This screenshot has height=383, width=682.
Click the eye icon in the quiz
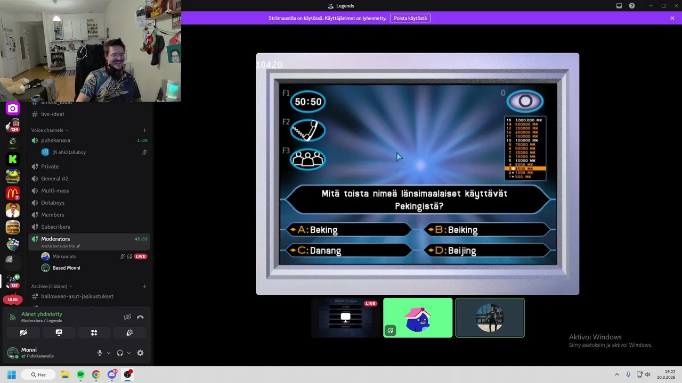tap(525, 102)
